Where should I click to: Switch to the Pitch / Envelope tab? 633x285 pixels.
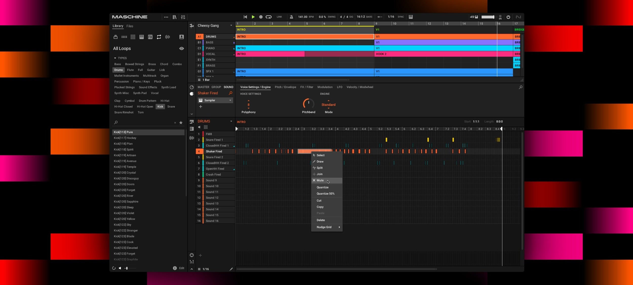(285, 87)
